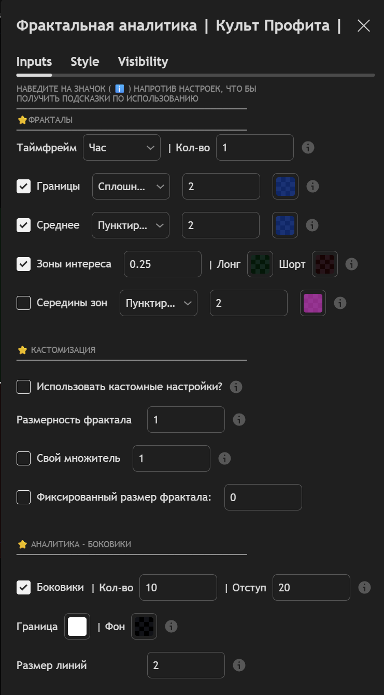Click info icon for Зоны интереса

click(352, 264)
